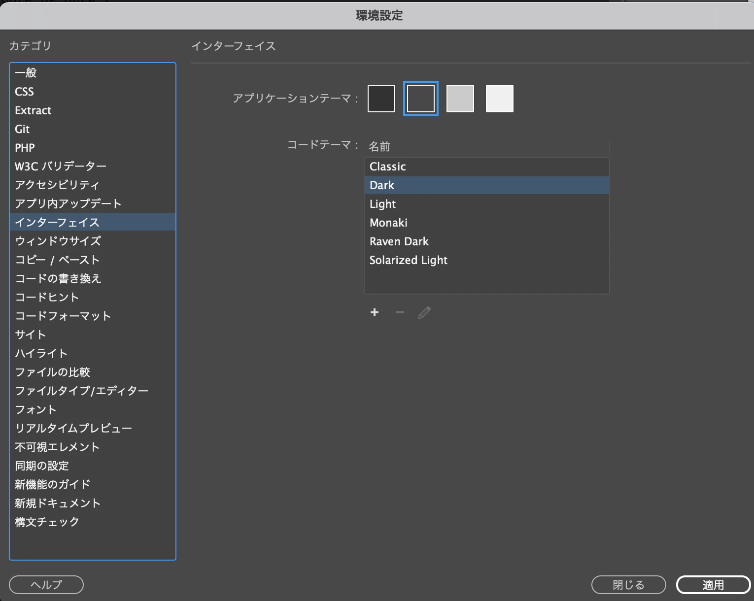Select 構文チェック in the category list
754x601 pixels.
tap(93, 522)
